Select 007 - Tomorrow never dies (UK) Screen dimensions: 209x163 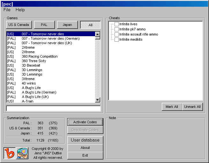(x=51, y=43)
